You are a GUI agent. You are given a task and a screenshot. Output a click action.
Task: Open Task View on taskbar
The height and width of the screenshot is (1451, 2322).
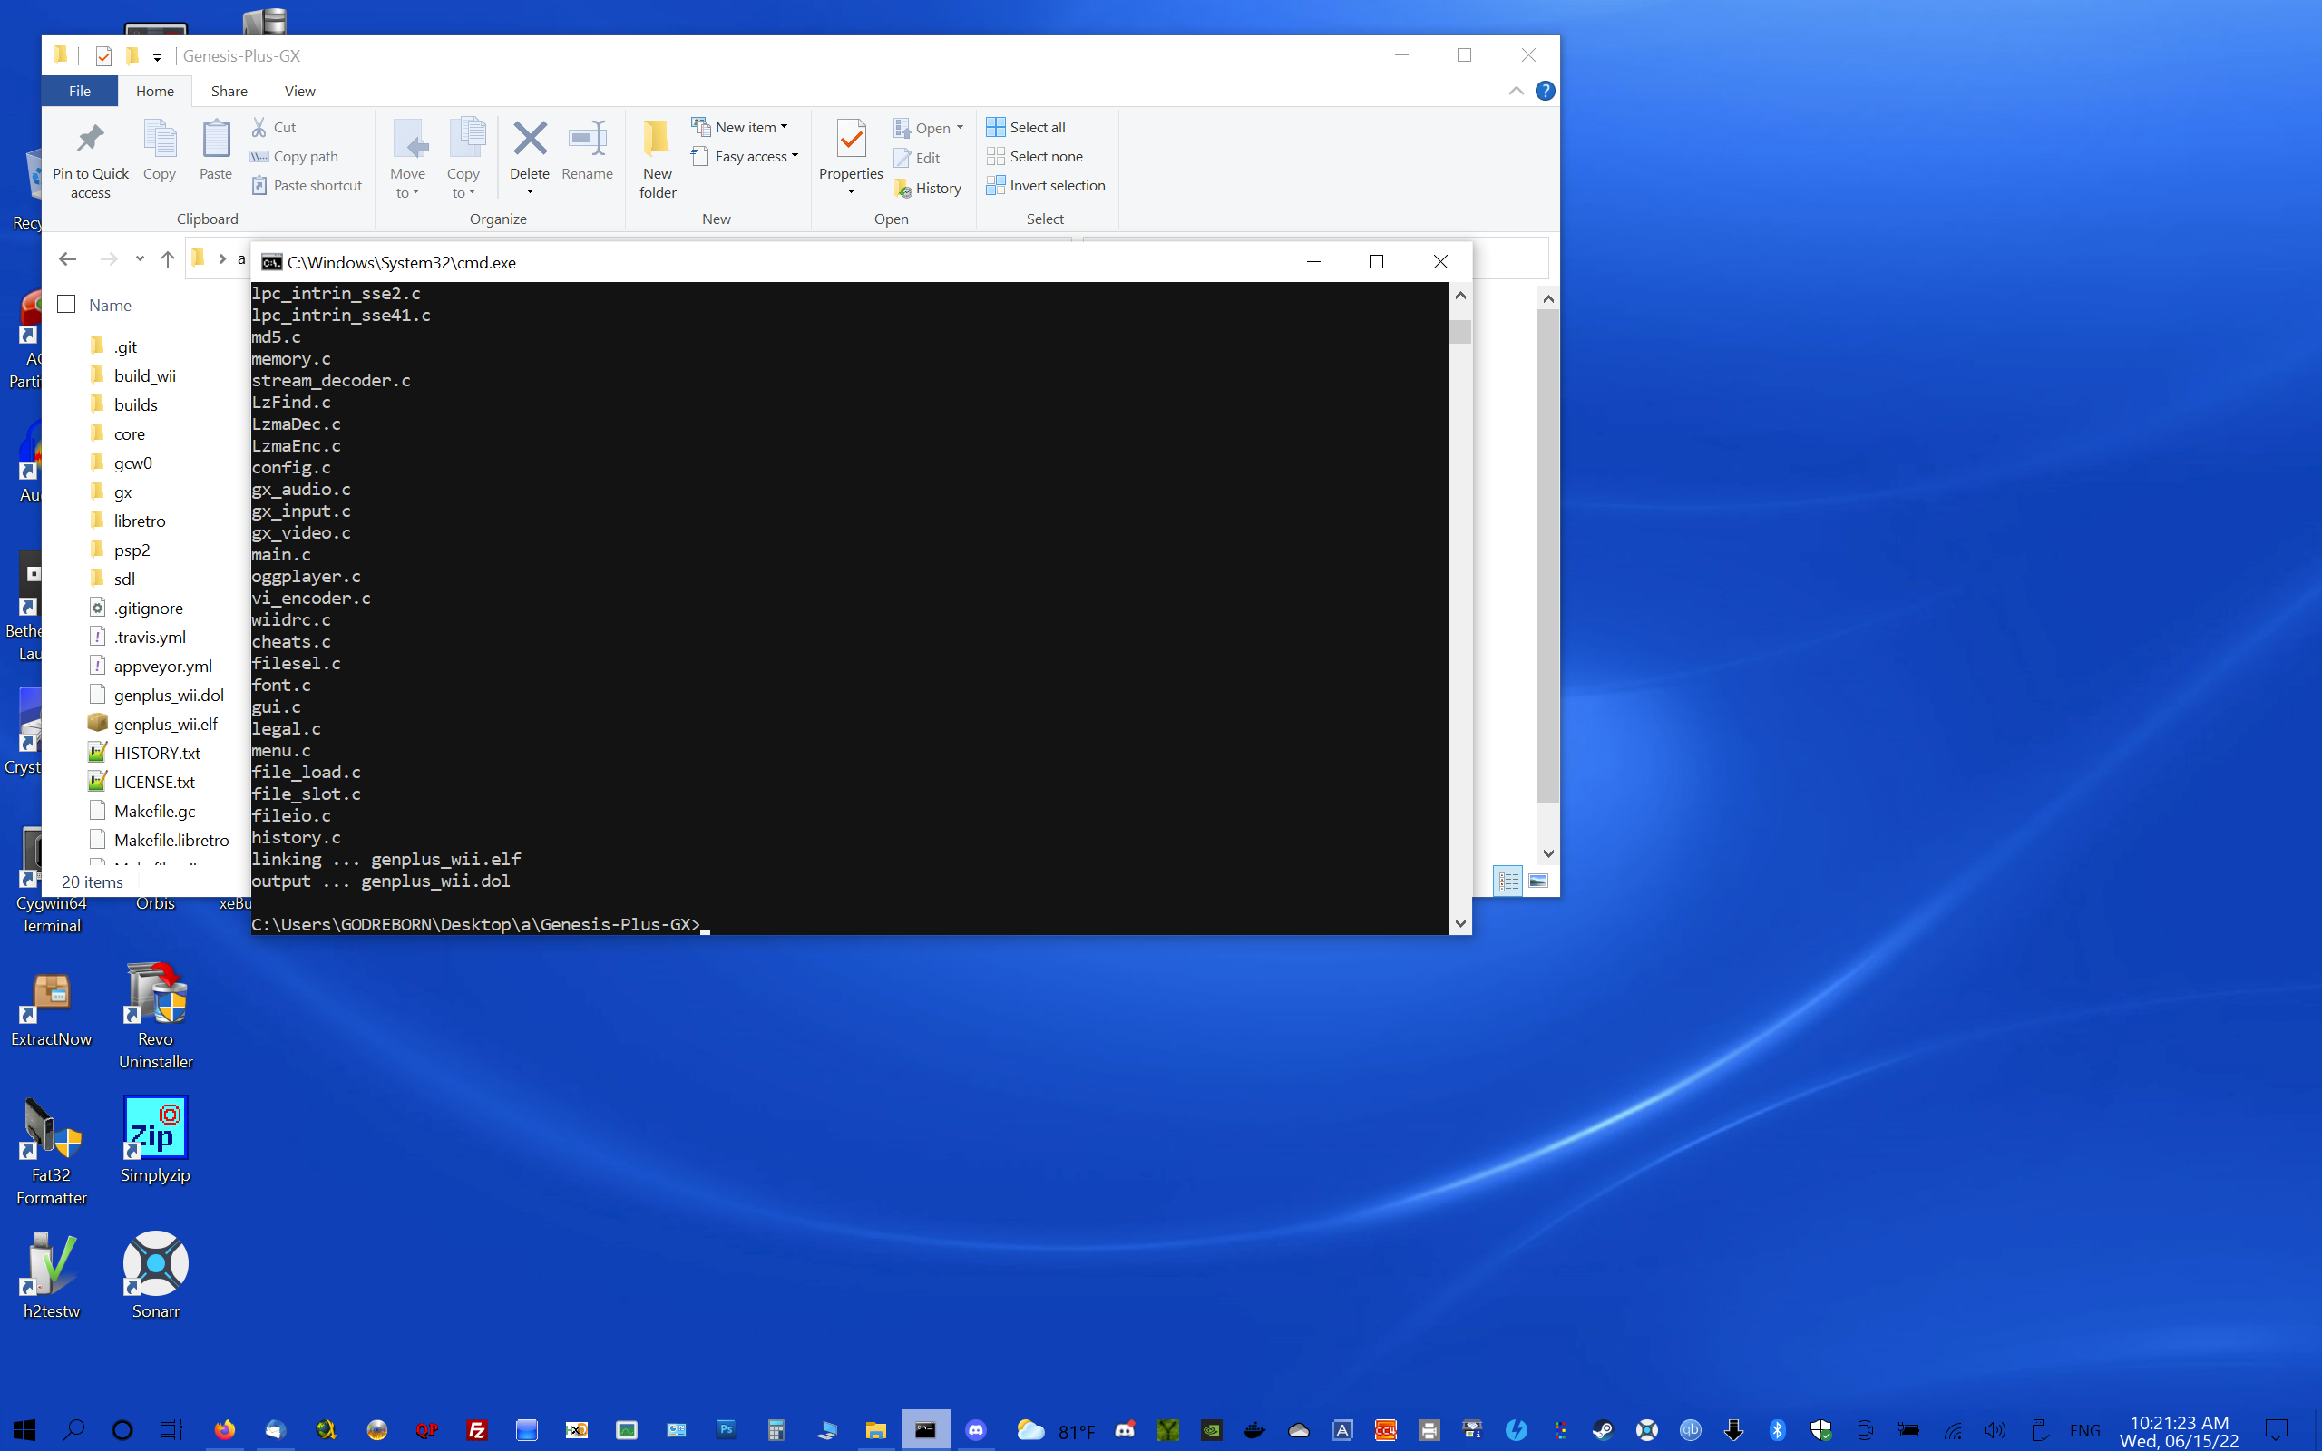(x=171, y=1430)
